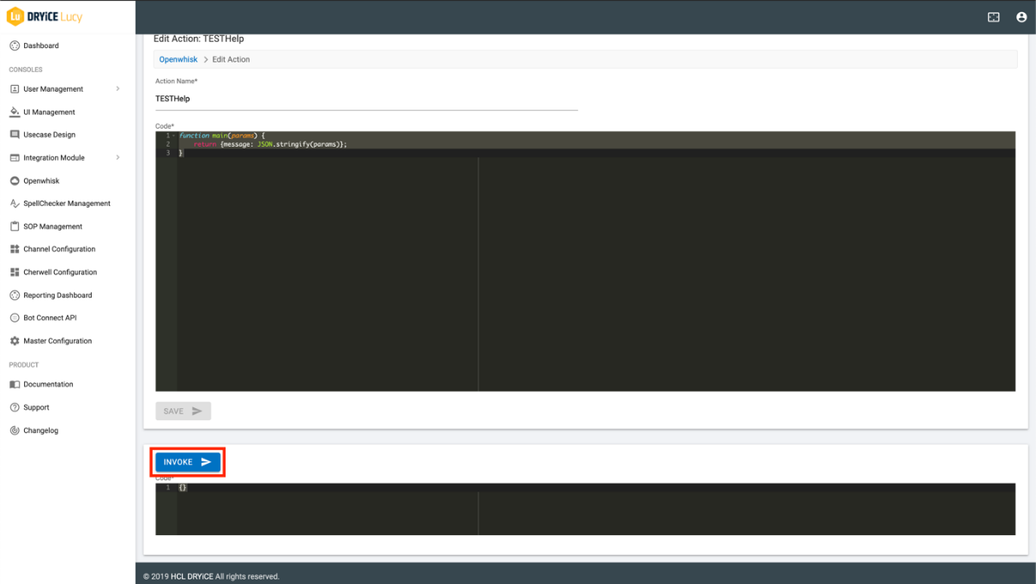This screenshot has height=584, width=1036.
Task: Click the SpellChecker Management icon
Action: point(15,203)
